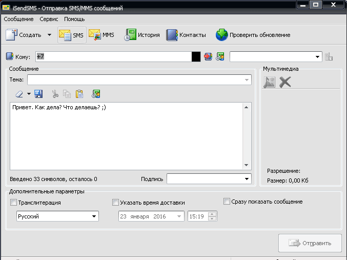This screenshot has height=260, width=347.
Task: Enable the Транслитерация checkbox
Action: (13, 203)
